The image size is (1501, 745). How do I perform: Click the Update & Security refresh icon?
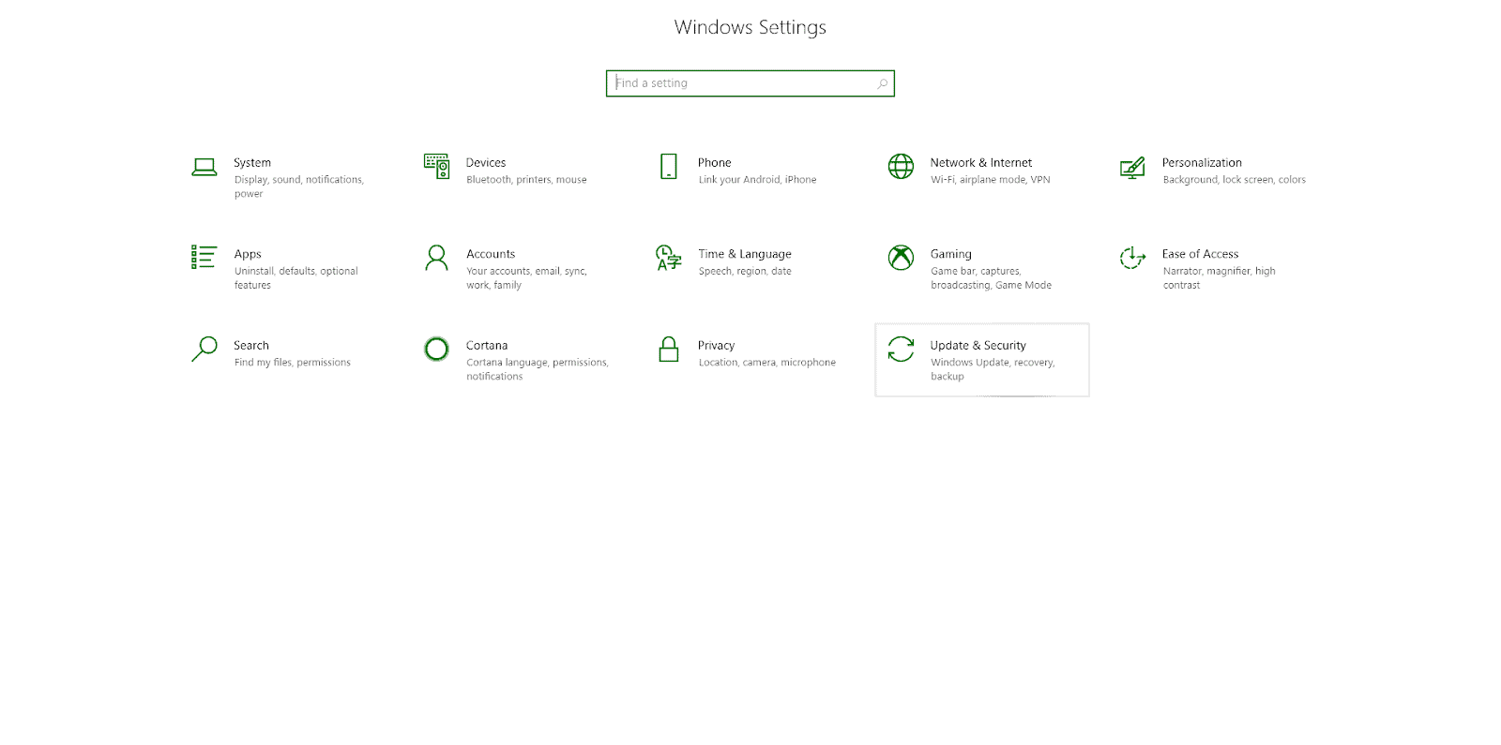(901, 349)
